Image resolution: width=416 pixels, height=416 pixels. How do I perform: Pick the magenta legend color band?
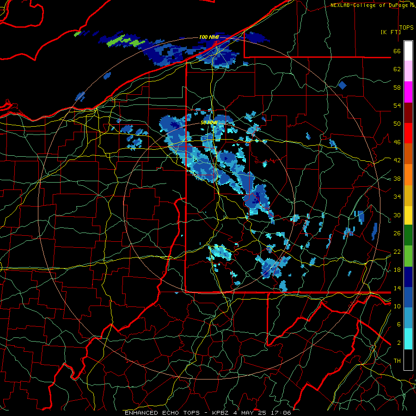408,92
